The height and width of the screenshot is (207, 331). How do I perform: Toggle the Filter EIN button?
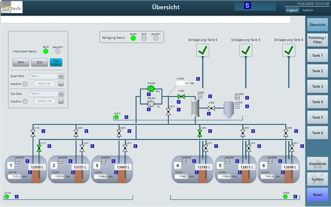tap(56, 62)
